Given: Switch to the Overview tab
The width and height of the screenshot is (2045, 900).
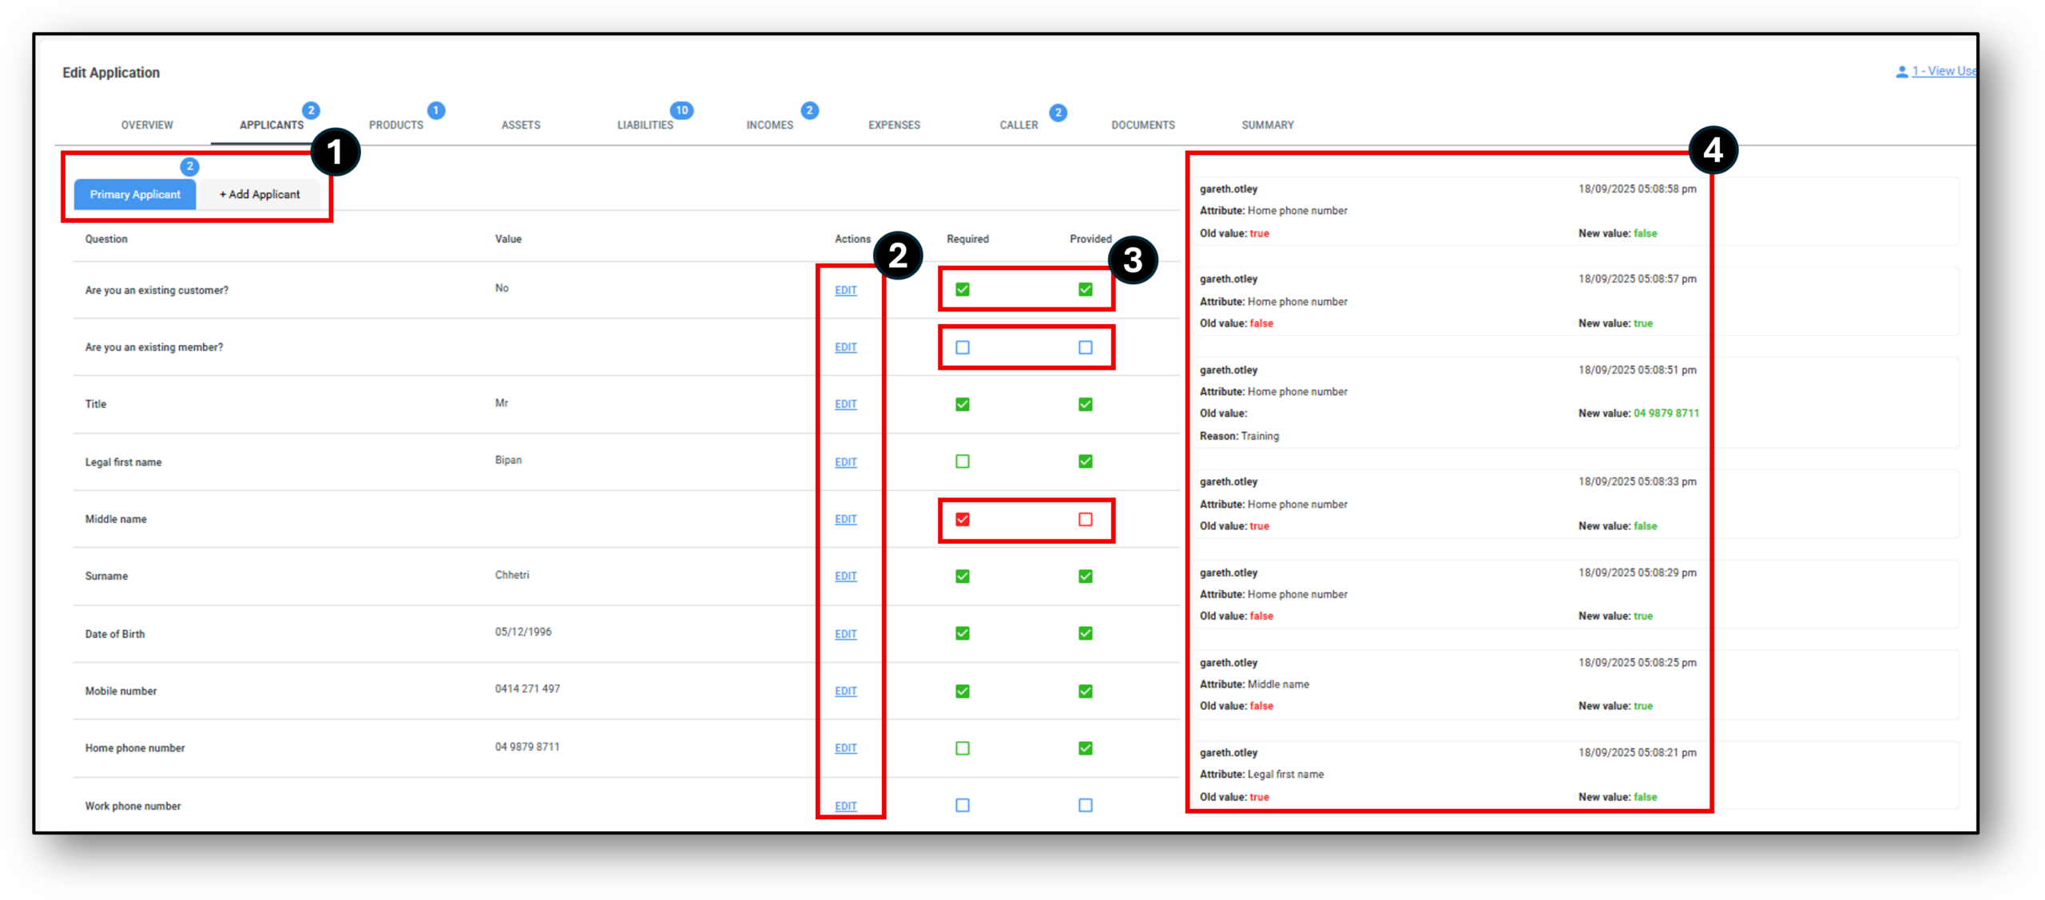Looking at the screenshot, I should (x=147, y=125).
